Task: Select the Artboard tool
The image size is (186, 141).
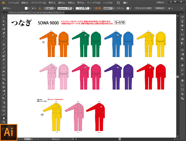Action: point(4,111)
